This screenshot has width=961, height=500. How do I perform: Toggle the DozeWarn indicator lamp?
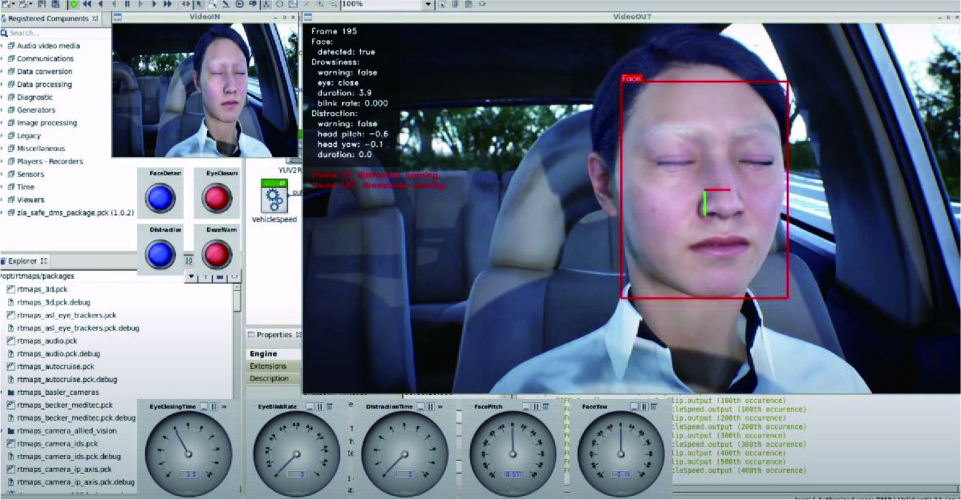point(216,254)
